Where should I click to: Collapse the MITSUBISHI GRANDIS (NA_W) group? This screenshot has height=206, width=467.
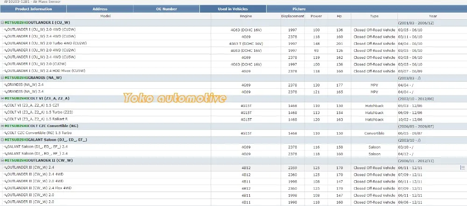[2, 78]
